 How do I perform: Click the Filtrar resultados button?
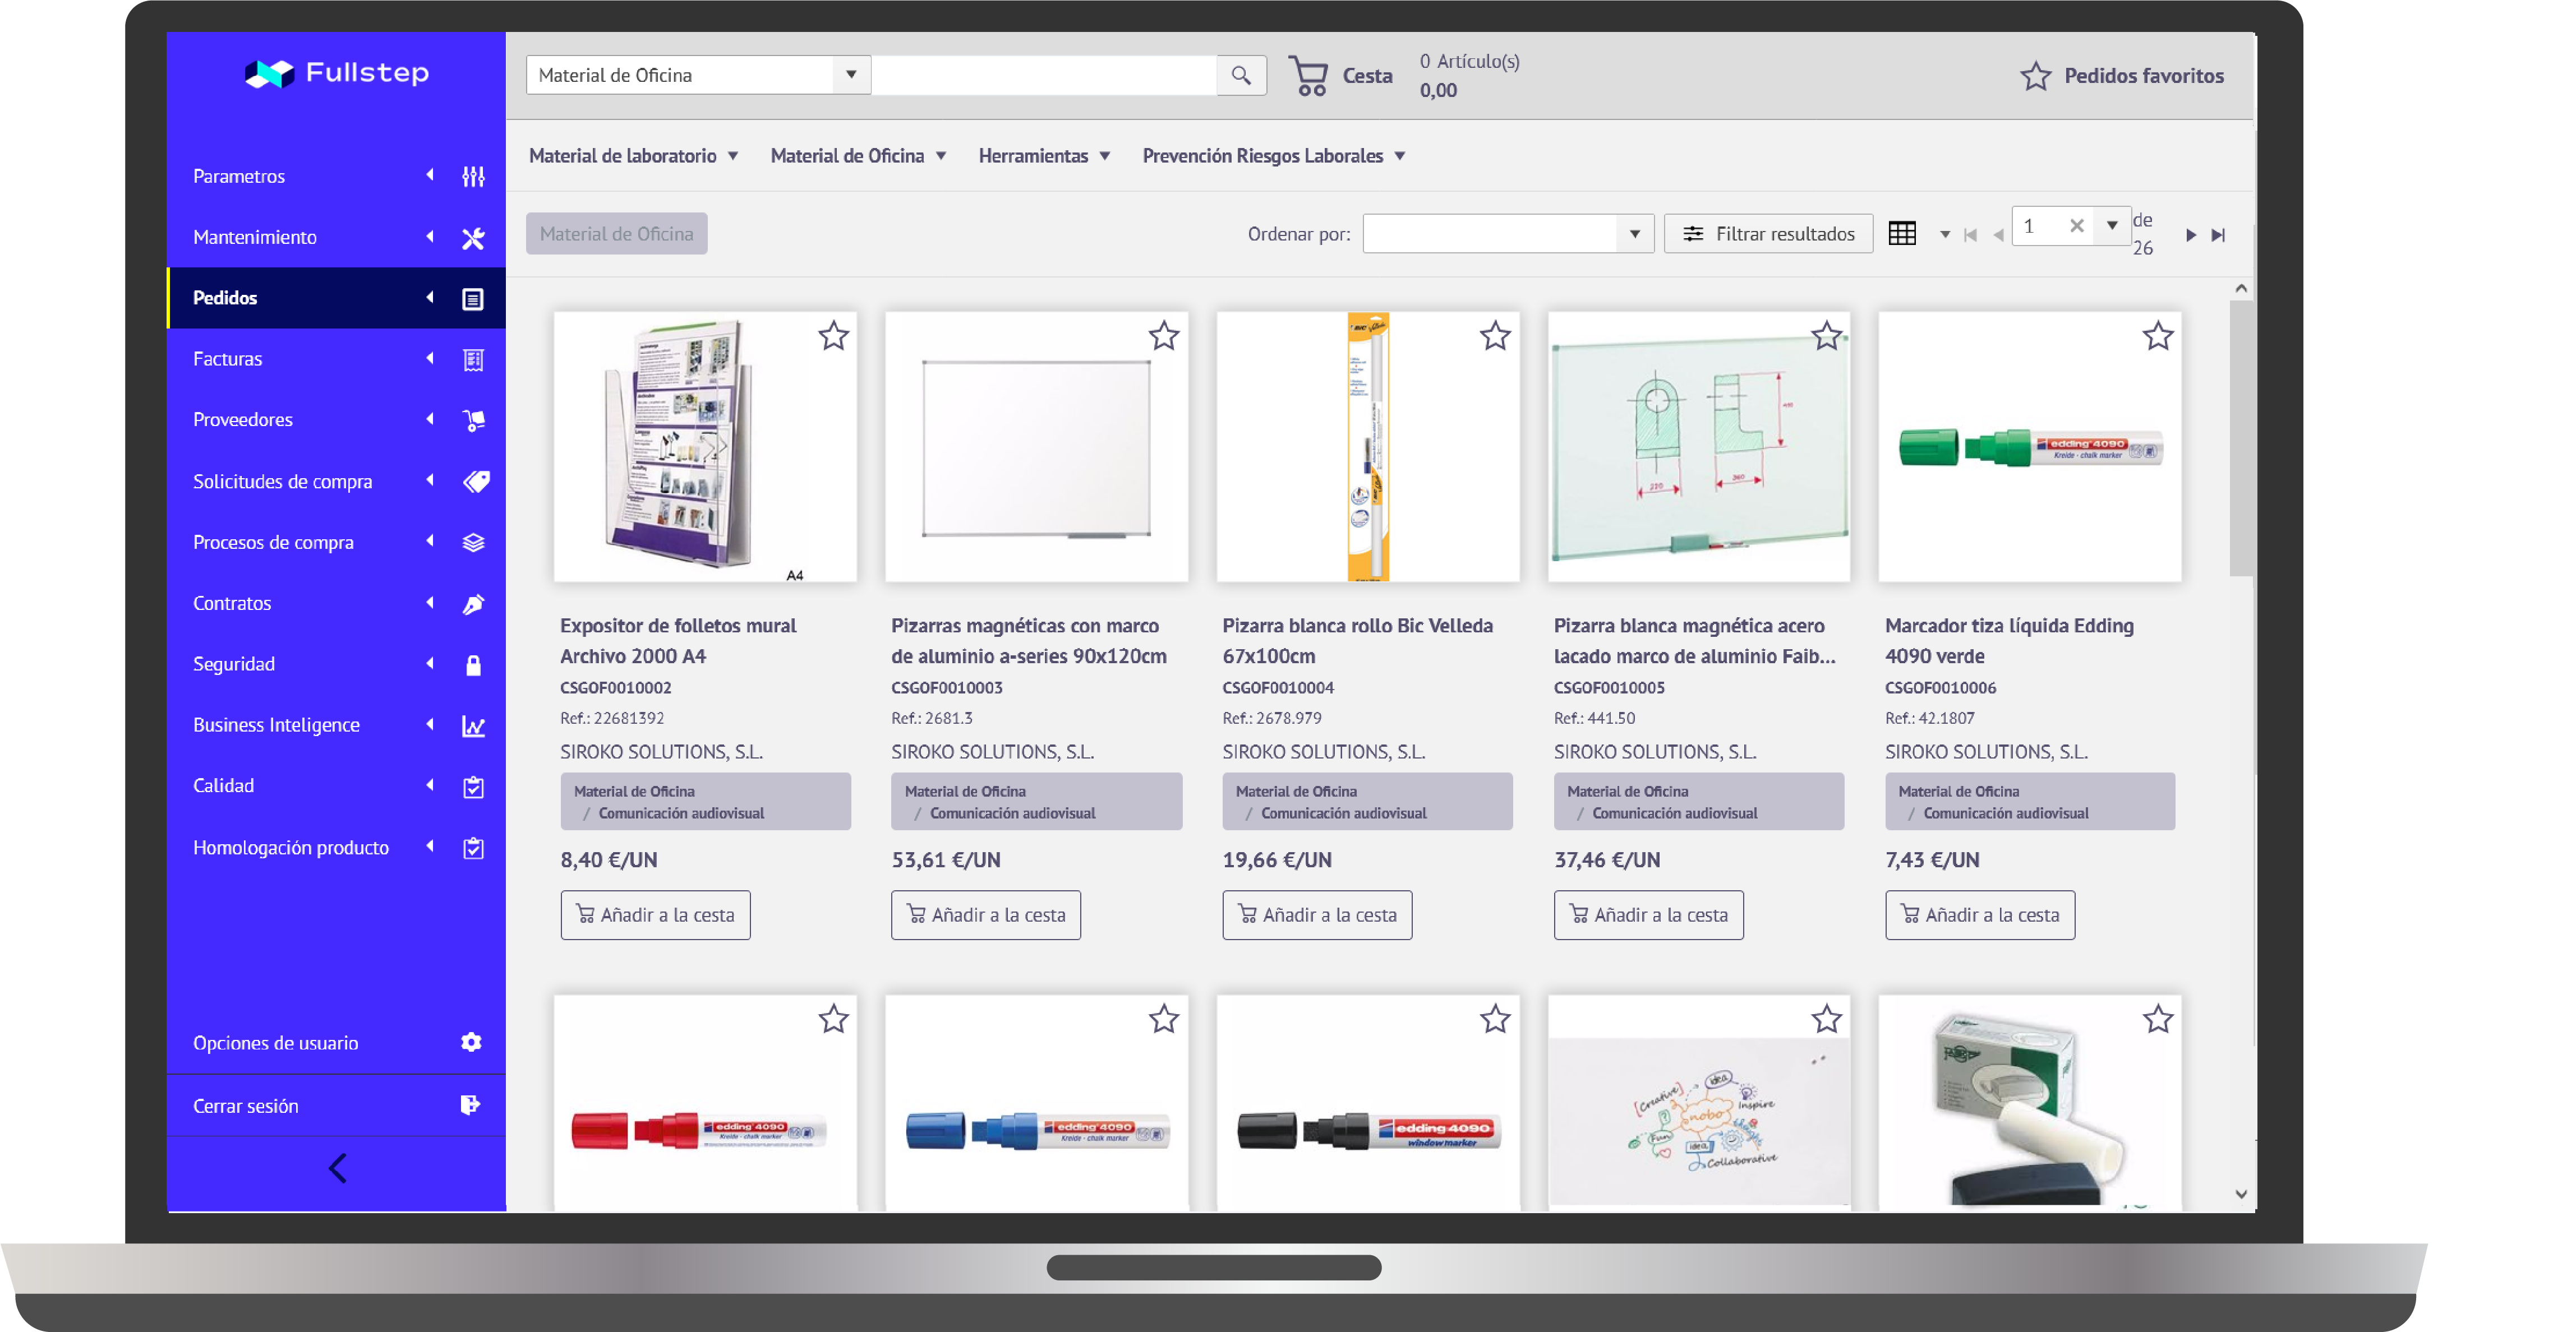(x=1768, y=234)
